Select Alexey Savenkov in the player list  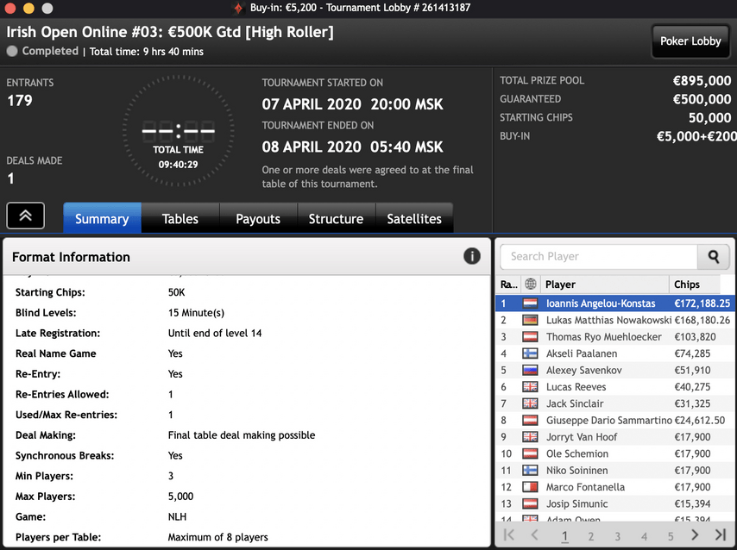(x=614, y=370)
